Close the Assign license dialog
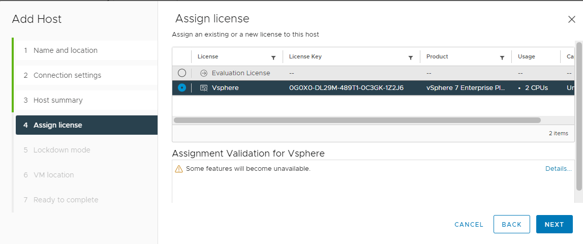The image size is (583, 244). click(572, 20)
